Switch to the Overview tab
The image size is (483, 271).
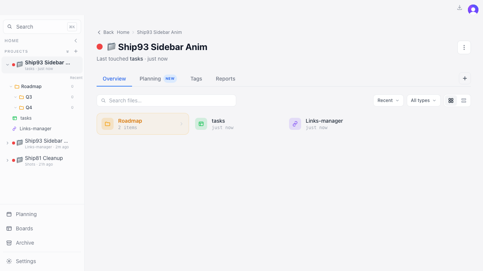(x=114, y=79)
